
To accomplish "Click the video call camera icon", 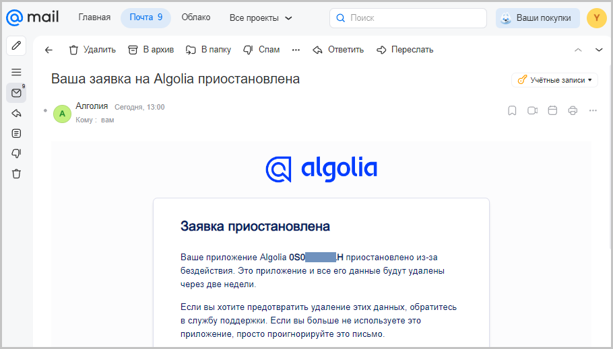I will point(532,110).
